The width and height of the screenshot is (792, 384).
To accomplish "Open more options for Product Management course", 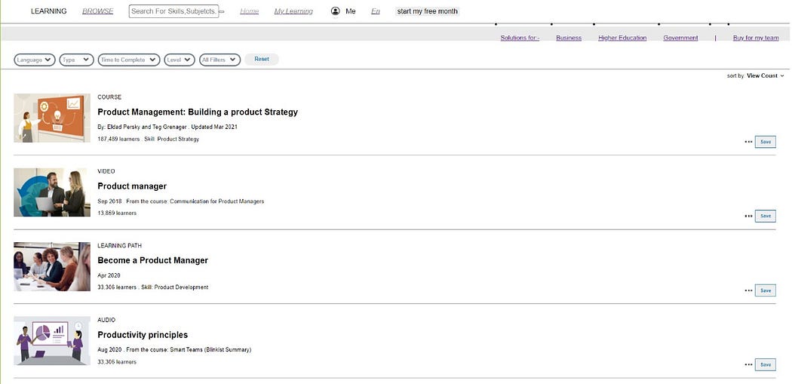I will tap(748, 142).
